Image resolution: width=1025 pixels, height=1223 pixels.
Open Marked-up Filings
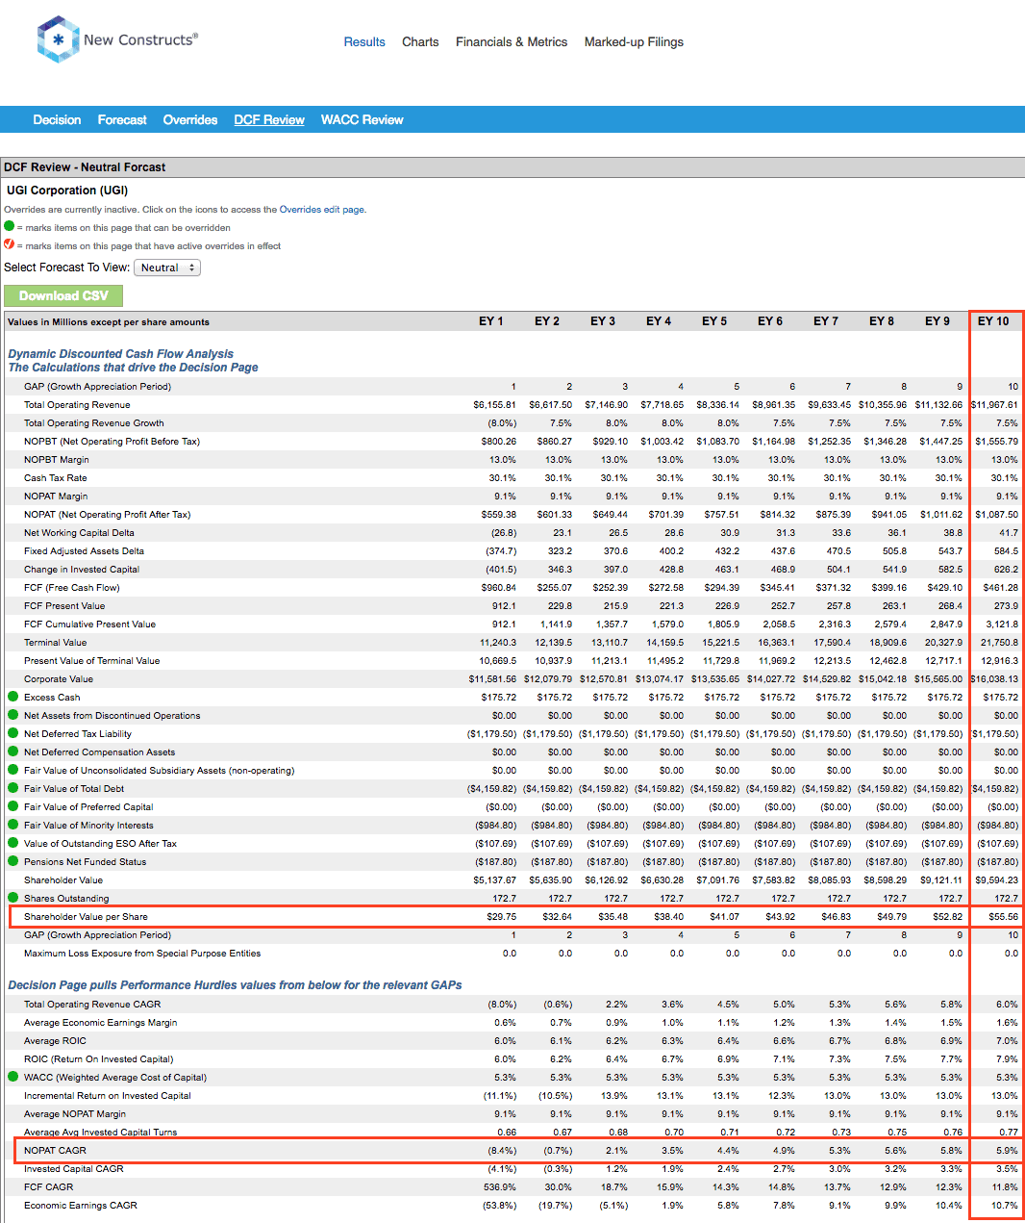pyautogui.click(x=634, y=42)
